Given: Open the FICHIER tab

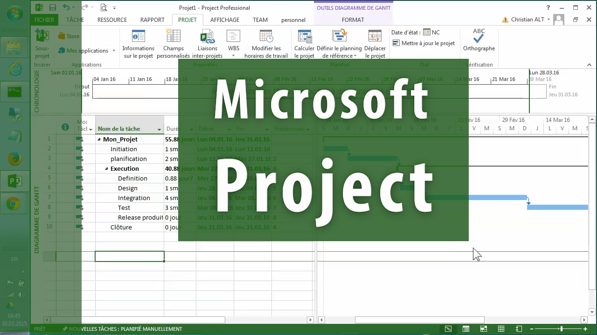Looking at the screenshot, I should pyautogui.click(x=44, y=20).
